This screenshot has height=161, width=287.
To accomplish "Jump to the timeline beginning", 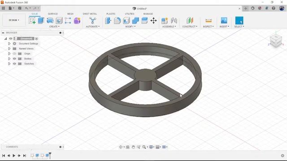I will coord(4,156).
